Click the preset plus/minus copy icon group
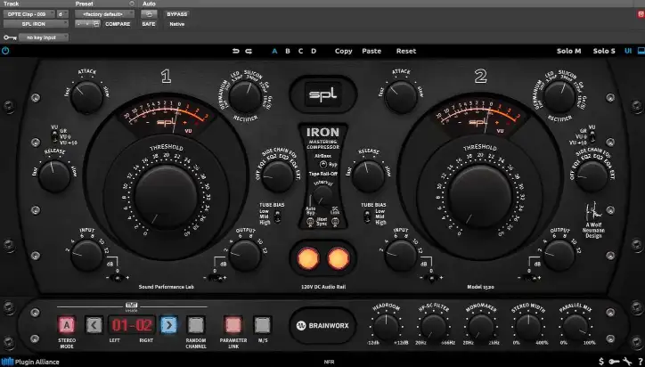The height and width of the screenshot is (367, 645). pos(87,24)
